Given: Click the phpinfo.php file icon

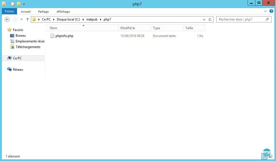Looking at the screenshot, I should [x=52, y=36].
